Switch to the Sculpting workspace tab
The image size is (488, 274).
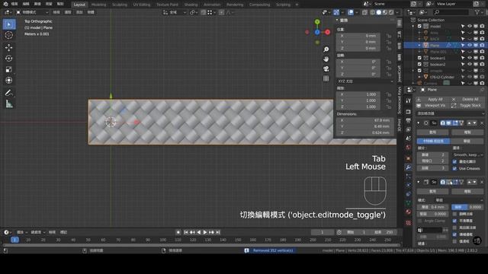[120, 5]
